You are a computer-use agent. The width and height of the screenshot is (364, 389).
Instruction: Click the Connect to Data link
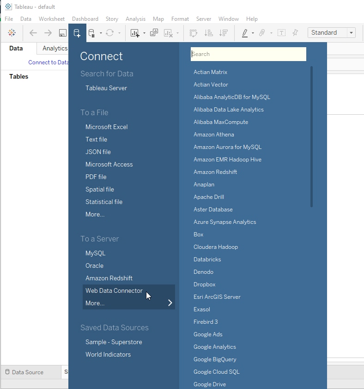click(x=49, y=62)
